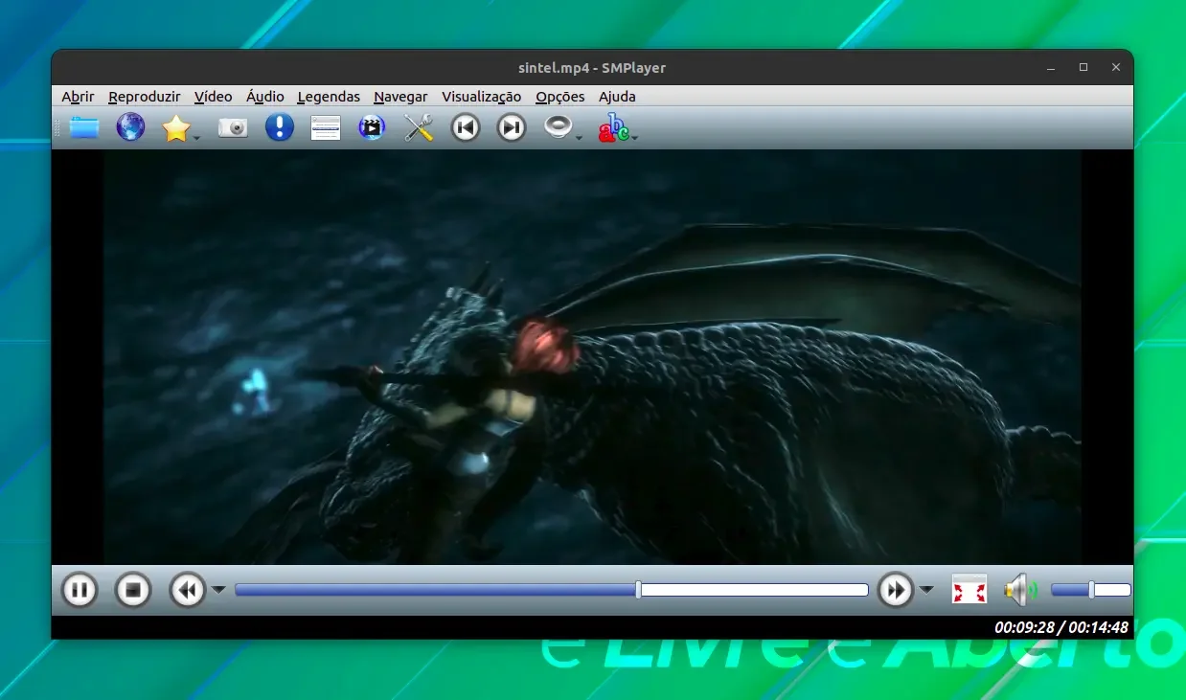The height and width of the screenshot is (700, 1186).
Task: Maximize the SMPlayer window
Action: coord(1083,68)
